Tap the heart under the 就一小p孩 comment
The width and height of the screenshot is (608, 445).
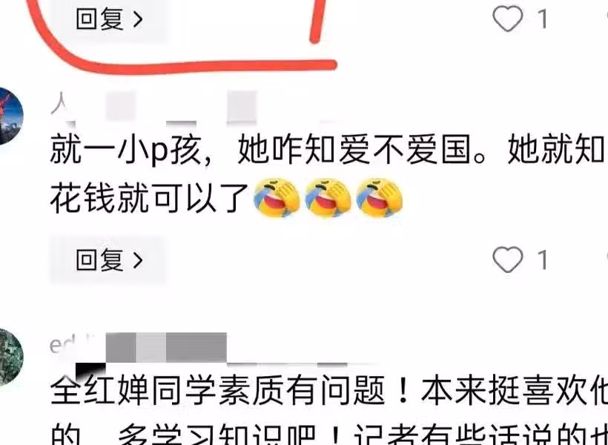point(508,260)
